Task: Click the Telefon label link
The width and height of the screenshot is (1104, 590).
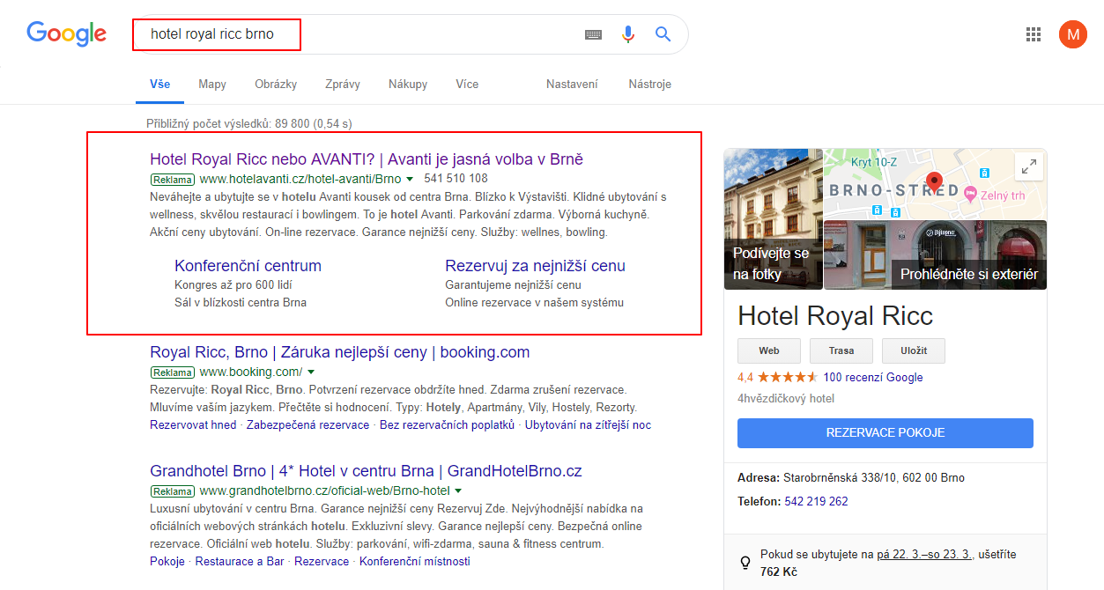Action: 759,501
